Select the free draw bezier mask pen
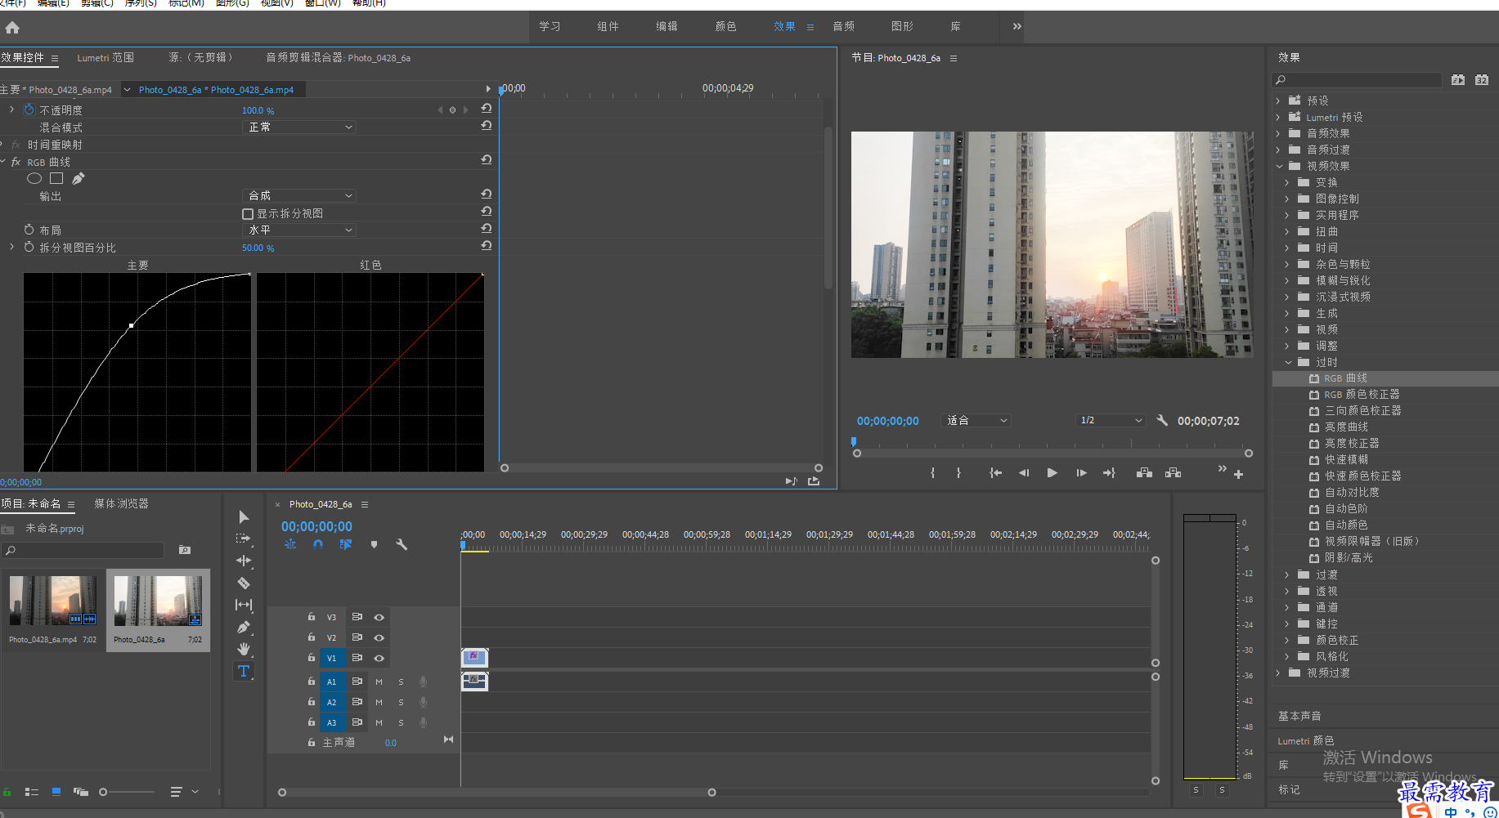The image size is (1499, 818). point(79,178)
